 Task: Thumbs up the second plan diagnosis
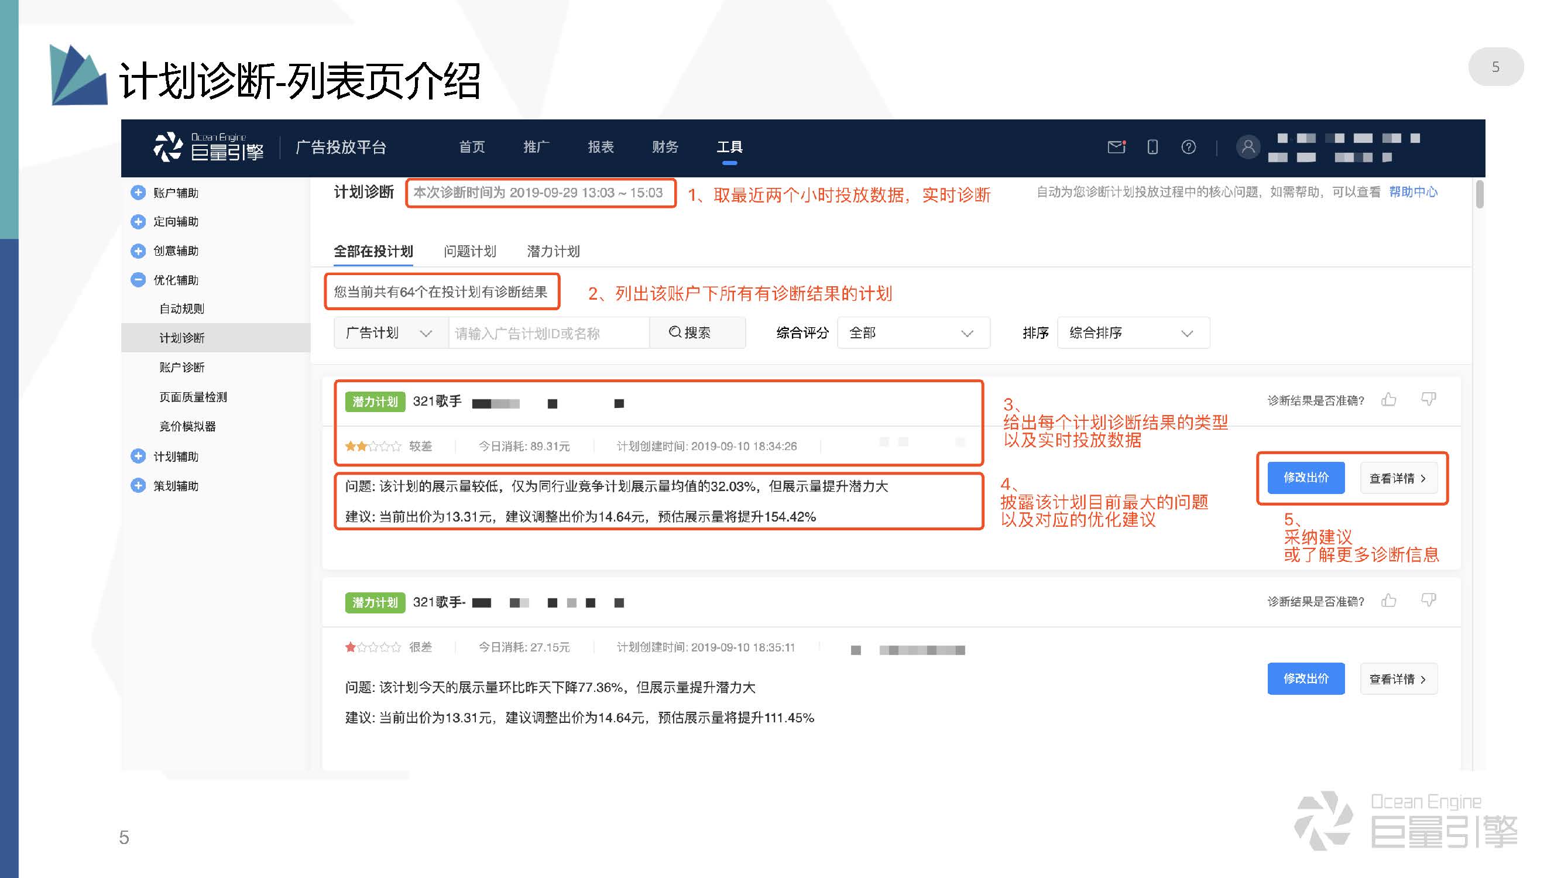point(1389,601)
